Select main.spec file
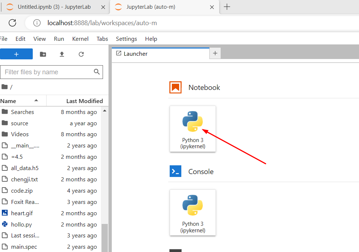The height and width of the screenshot is (252, 359). [x=50, y=247]
